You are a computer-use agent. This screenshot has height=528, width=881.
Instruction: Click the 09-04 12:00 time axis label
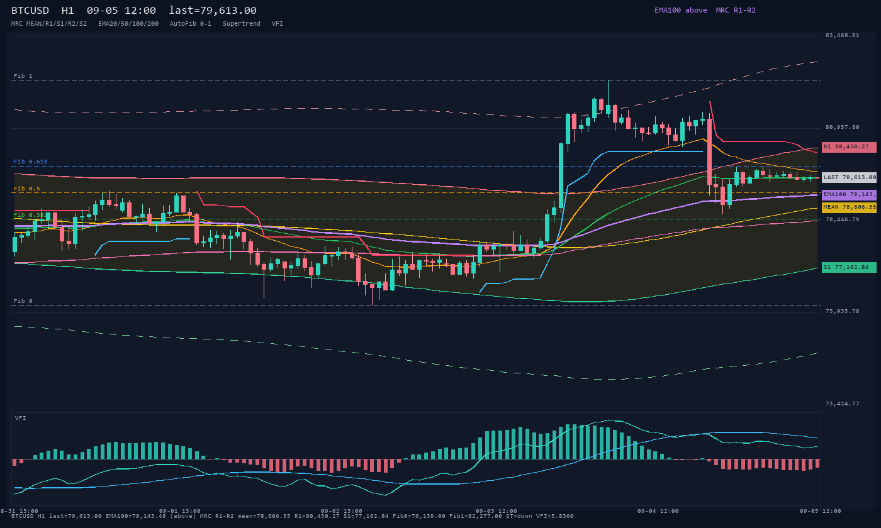click(658, 511)
